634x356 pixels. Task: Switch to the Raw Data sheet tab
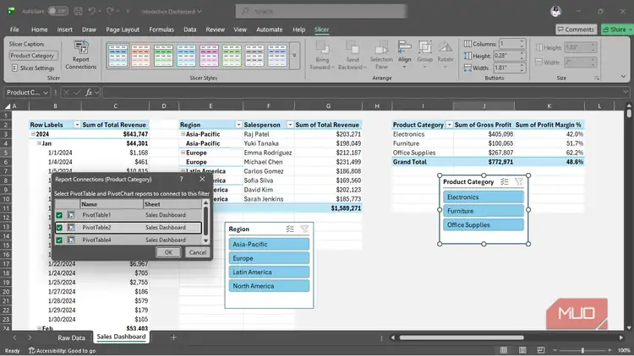click(x=71, y=337)
